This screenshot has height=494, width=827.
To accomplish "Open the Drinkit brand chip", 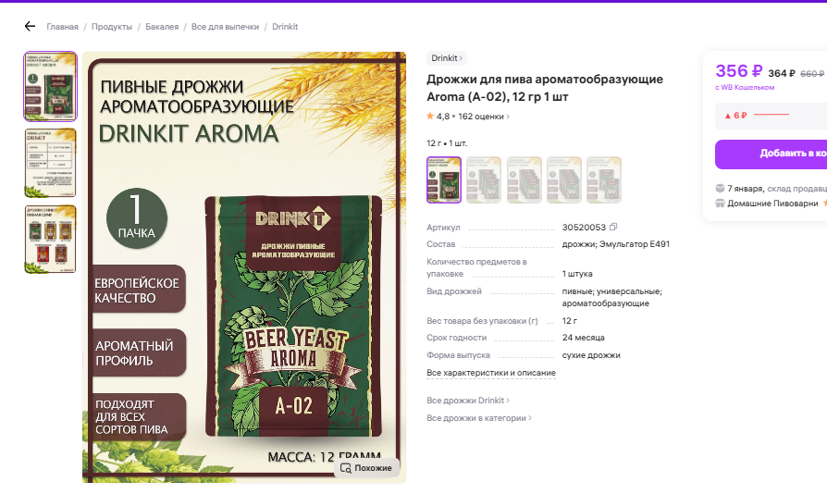I will (446, 58).
